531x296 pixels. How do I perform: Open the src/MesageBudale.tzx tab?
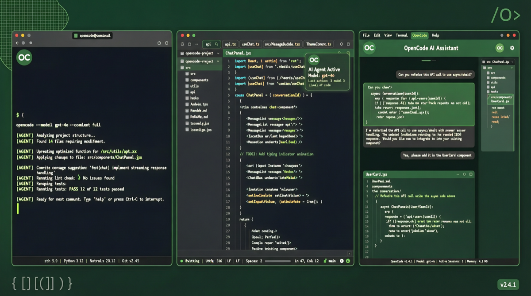pyautogui.click(x=282, y=44)
